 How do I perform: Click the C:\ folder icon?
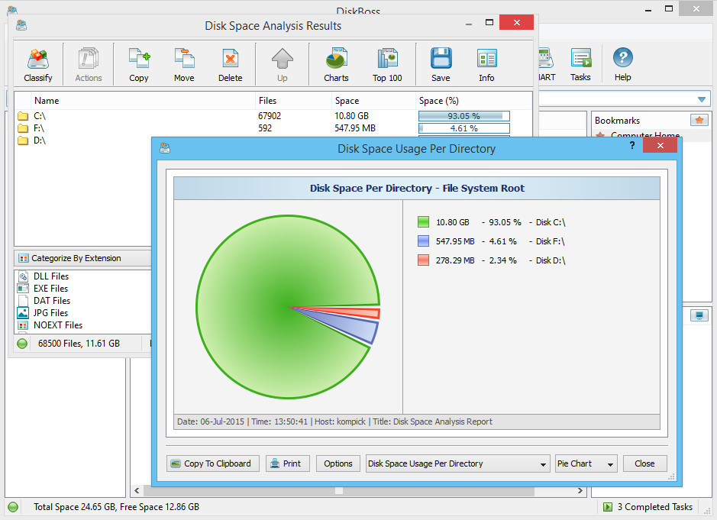(23, 116)
